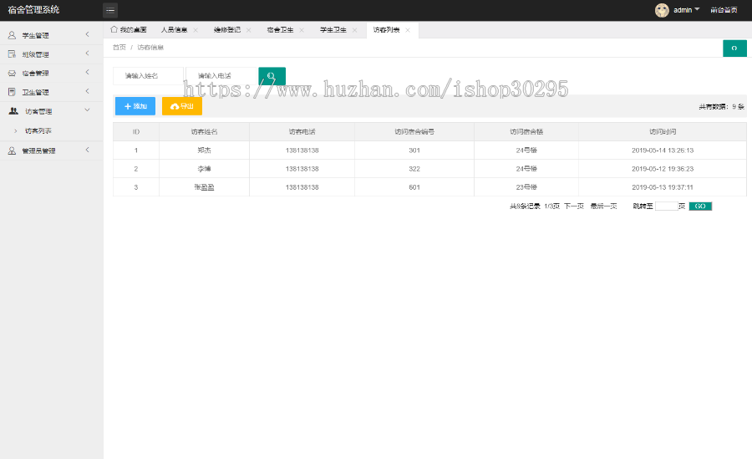Click the 管理员管理 sidebar icon

coord(12,150)
